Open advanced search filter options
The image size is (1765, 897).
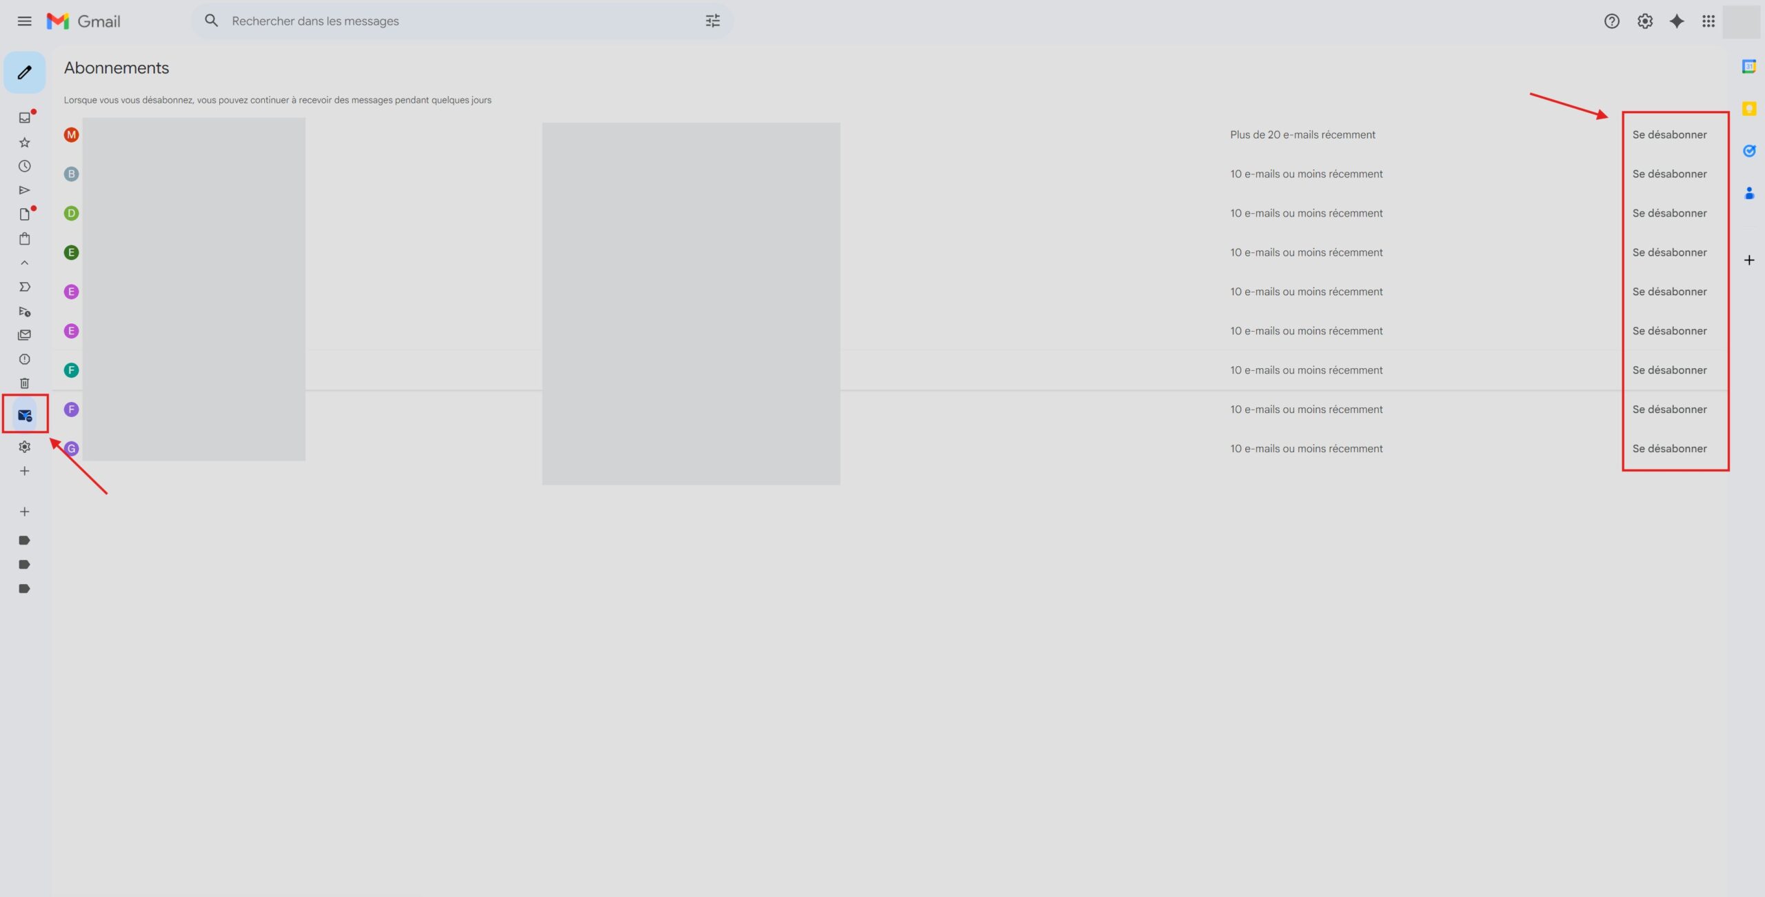tap(712, 21)
